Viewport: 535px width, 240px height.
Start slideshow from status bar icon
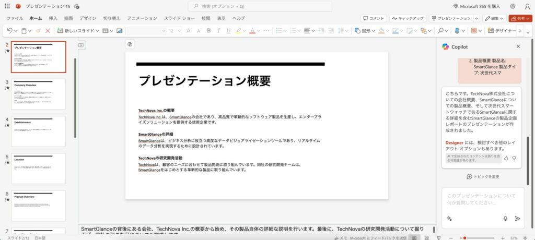(439, 237)
